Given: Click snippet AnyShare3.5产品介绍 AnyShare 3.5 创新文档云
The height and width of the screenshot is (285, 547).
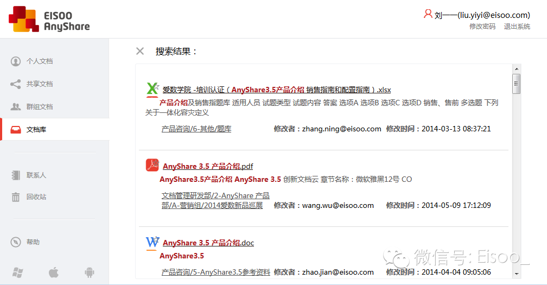Looking at the screenshot, I should click(285, 179).
